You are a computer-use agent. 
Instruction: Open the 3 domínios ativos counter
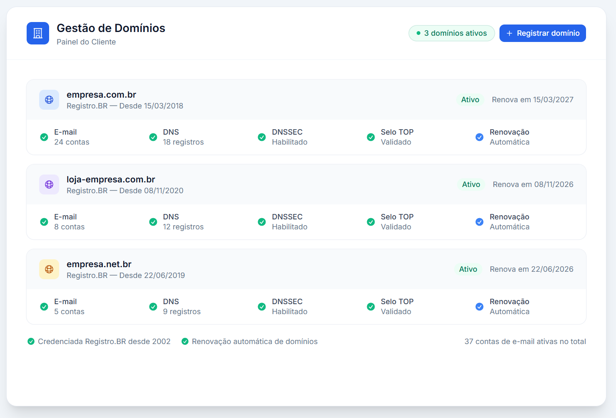(x=452, y=33)
